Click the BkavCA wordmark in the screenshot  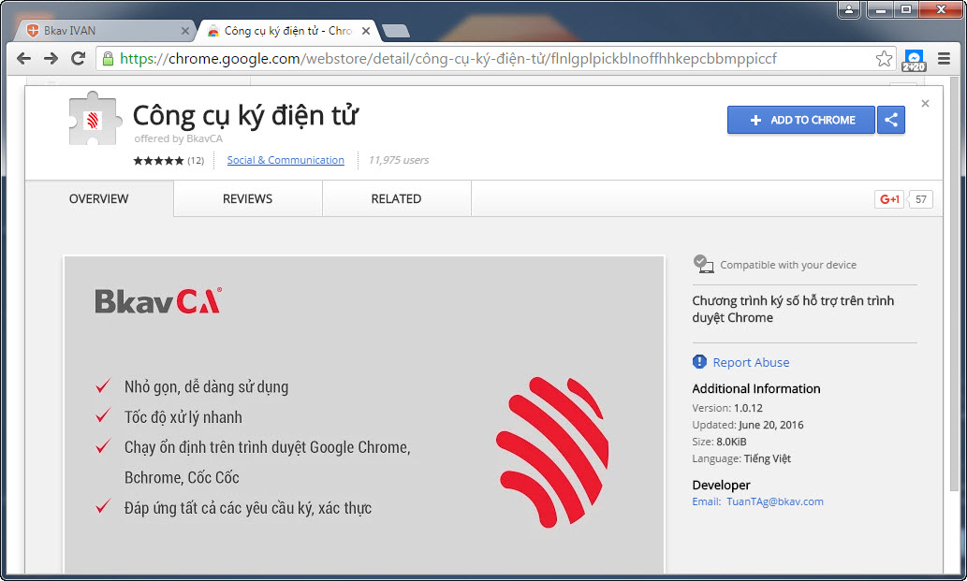pyautogui.click(x=158, y=301)
